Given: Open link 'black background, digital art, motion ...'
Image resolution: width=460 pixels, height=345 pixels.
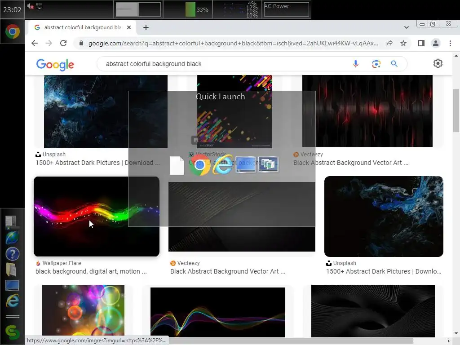Looking at the screenshot, I should coord(91,271).
